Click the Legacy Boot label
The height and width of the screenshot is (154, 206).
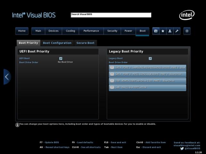[116, 59]
